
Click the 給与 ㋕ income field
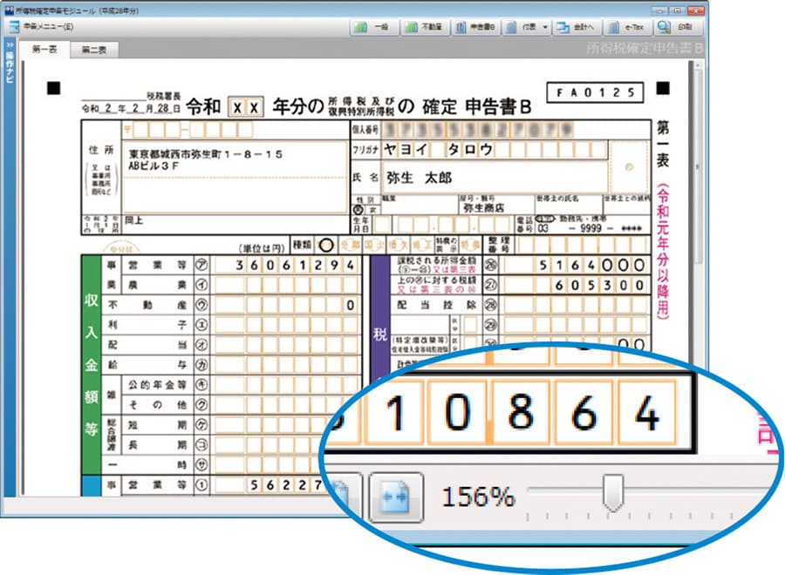tap(287, 365)
